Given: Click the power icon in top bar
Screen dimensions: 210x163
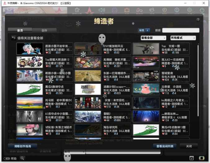Looking at the screenshot, I should 202,10.
